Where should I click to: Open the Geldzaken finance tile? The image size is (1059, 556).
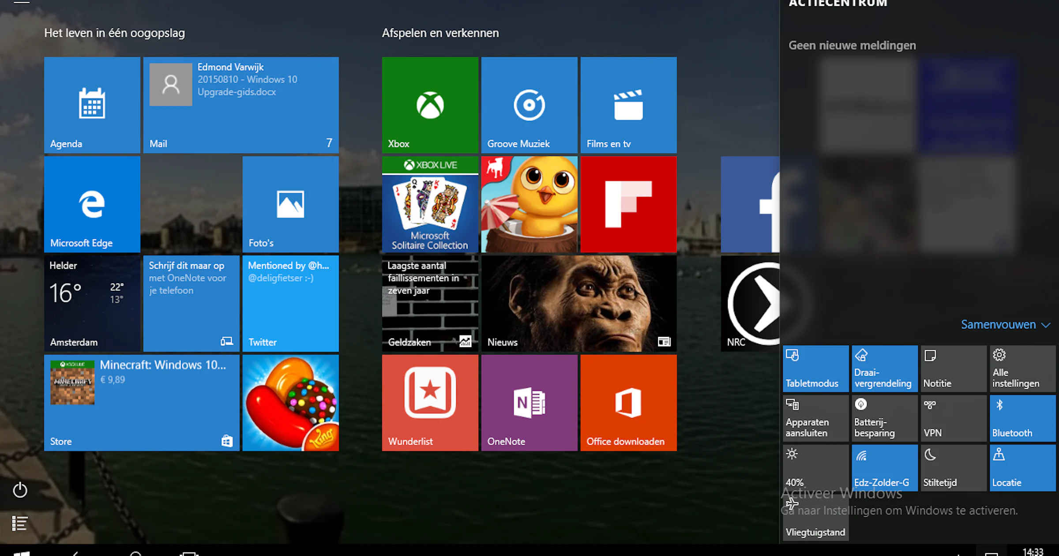tap(430, 304)
